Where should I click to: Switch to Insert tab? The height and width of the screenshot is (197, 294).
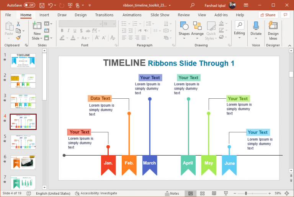tap(44, 15)
